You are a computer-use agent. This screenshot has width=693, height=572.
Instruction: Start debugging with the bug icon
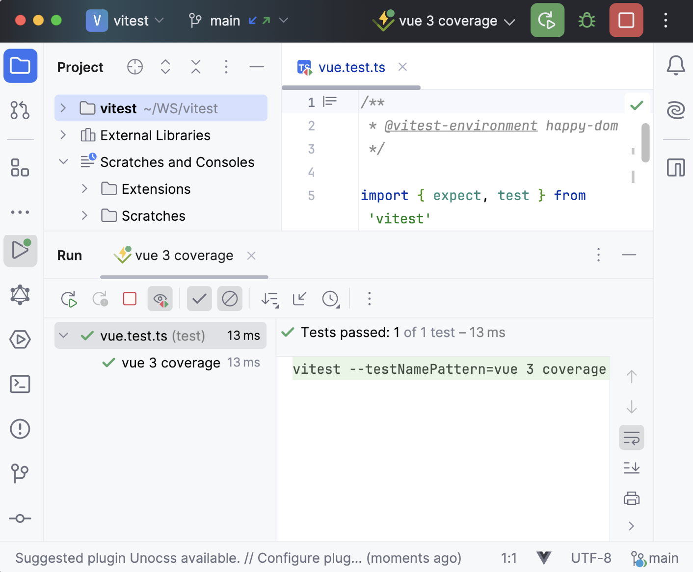coord(586,20)
